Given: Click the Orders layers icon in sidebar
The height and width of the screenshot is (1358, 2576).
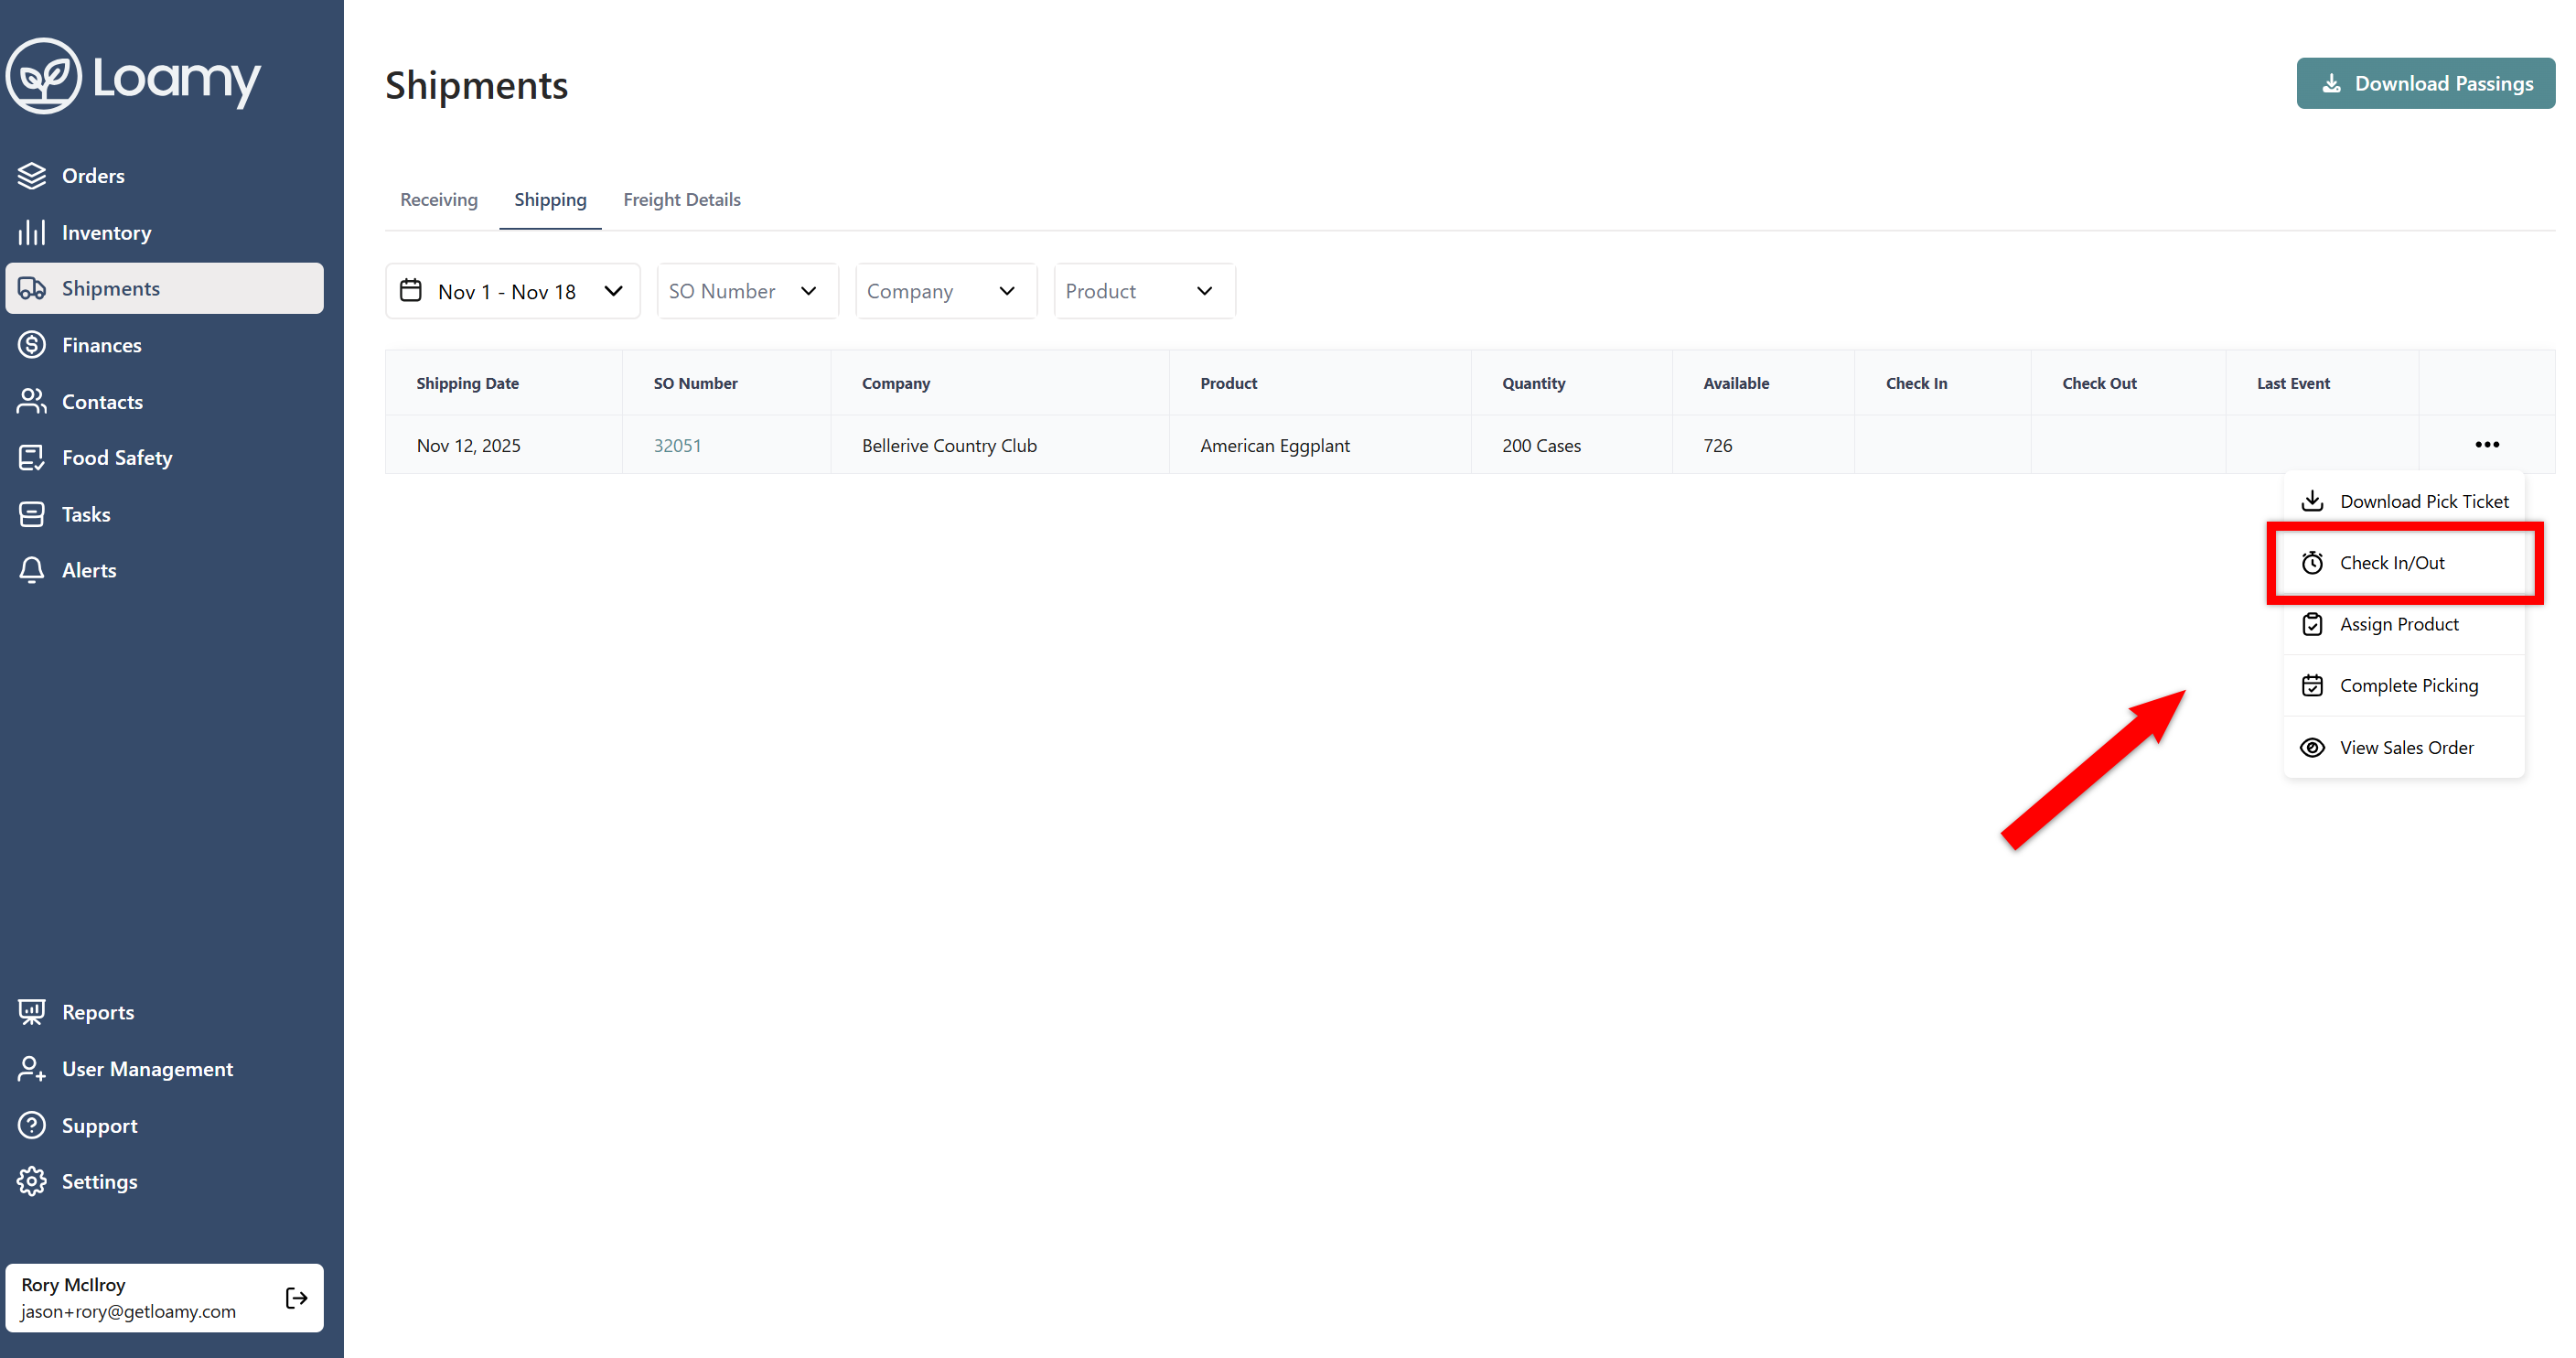Looking at the screenshot, I should (32, 176).
